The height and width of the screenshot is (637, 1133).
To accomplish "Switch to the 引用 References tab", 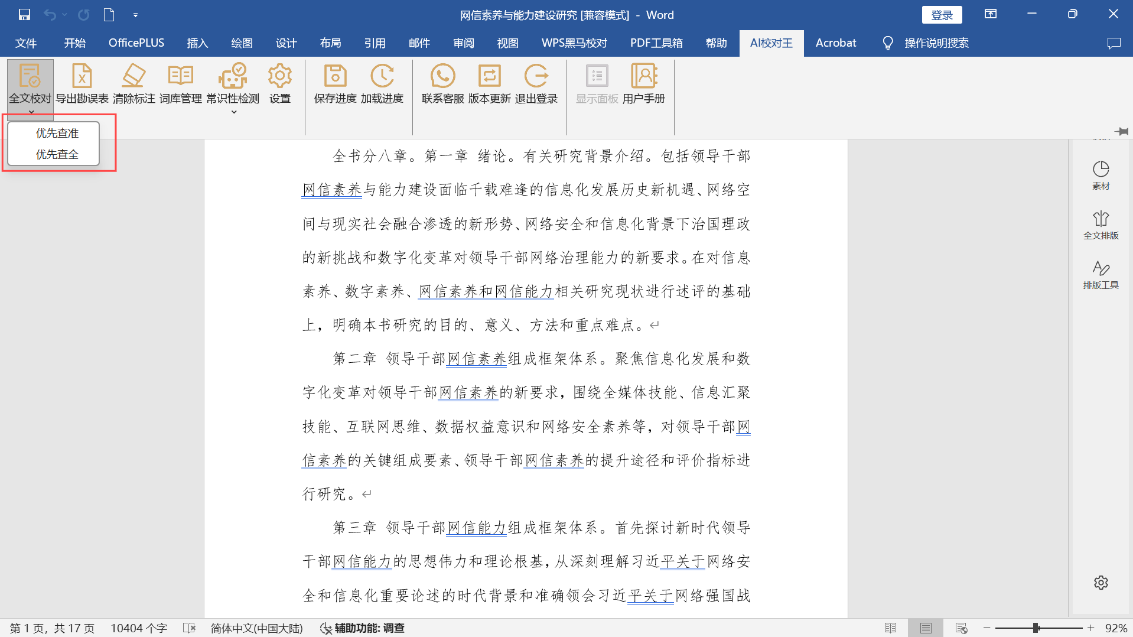I will pyautogui.click(x=375, y=43).
